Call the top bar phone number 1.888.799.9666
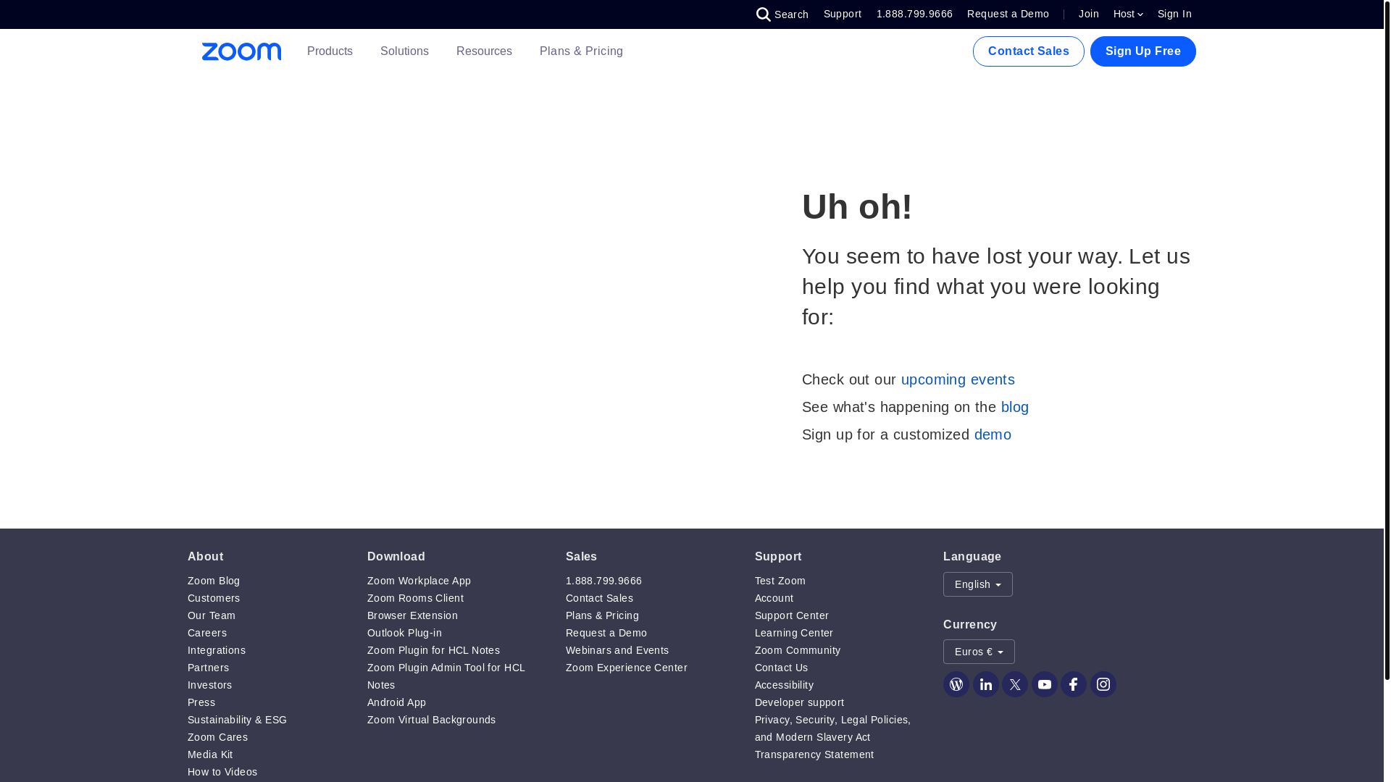Viewport: 1391px width, 782px height. coord(914,14)
